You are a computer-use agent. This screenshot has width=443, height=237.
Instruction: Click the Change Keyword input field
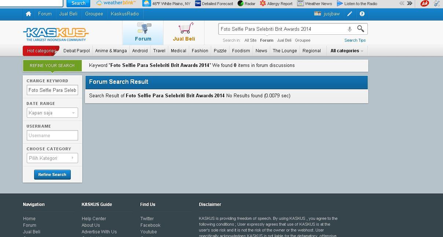[52, 90]
